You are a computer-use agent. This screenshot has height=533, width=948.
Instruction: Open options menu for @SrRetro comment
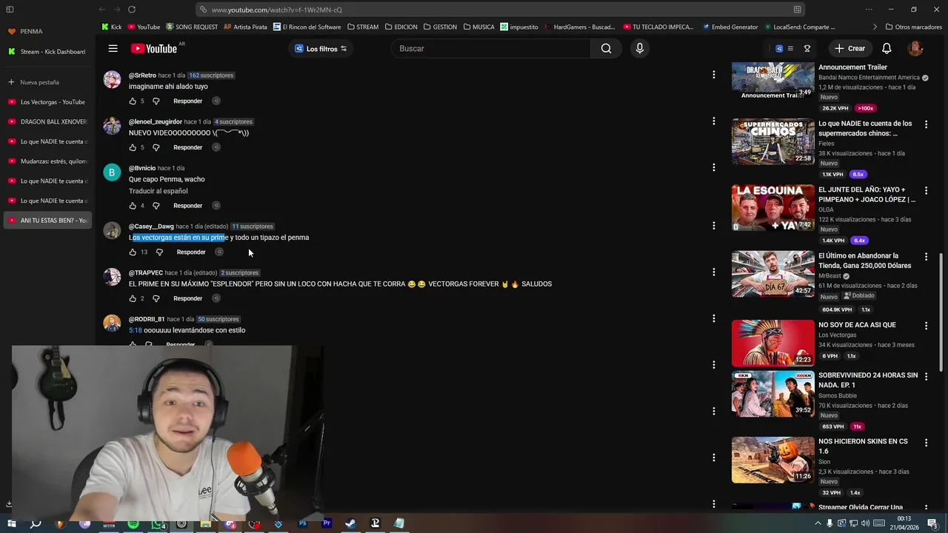[713, 75]
